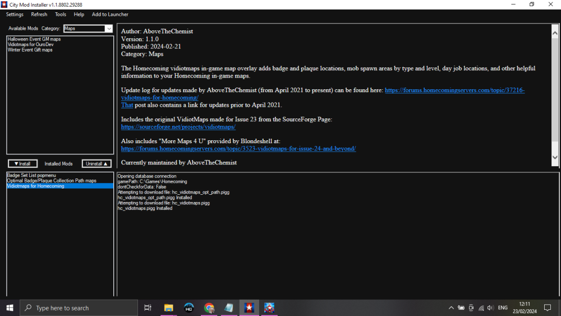
Task: Open the Wi-Fi network tray icon
Action: [481, 308]
